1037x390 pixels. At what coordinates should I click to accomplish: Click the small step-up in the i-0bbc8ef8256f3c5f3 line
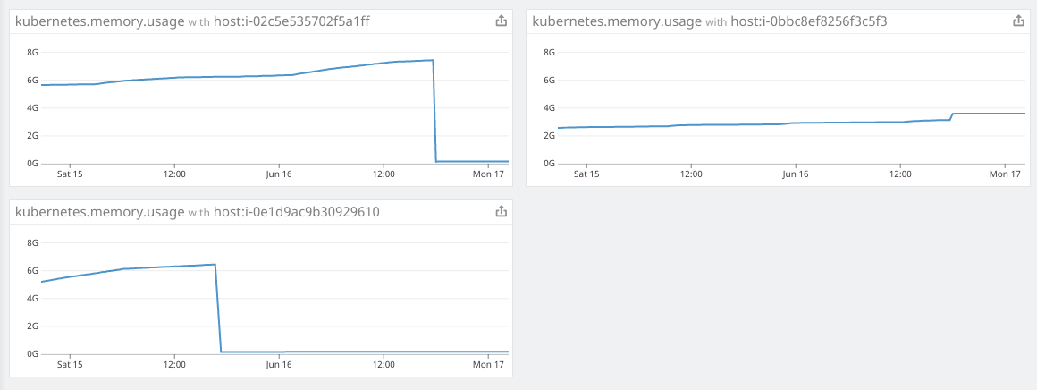(952, 116)
